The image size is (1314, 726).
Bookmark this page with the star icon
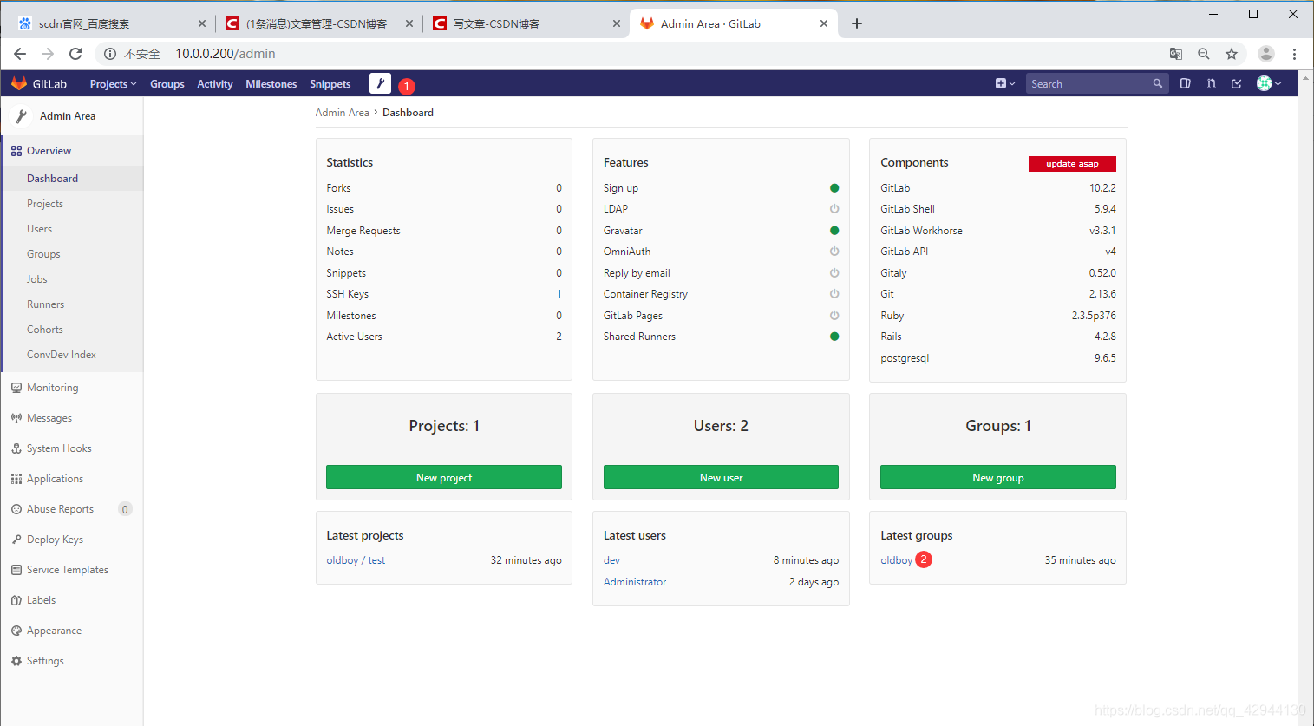[x=1232, y=54]
